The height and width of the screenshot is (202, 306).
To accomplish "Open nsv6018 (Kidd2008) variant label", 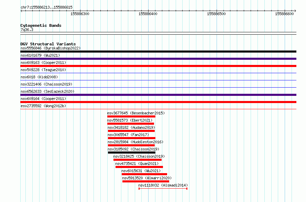I will click(39, 77).
